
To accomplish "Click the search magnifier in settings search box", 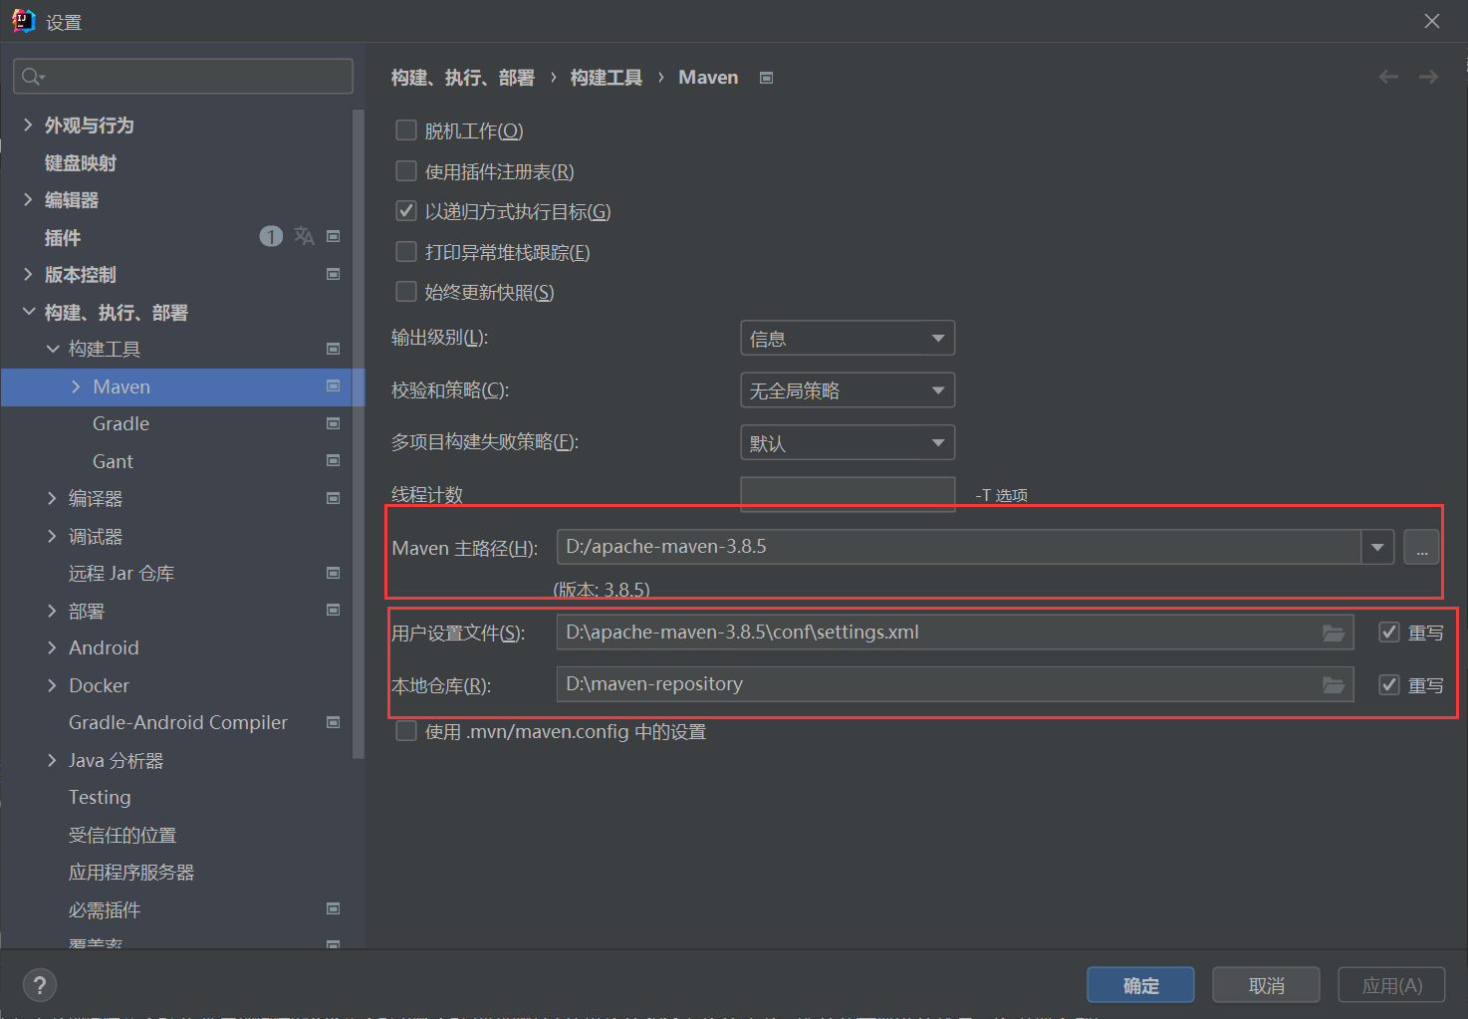I will (30, 76).
